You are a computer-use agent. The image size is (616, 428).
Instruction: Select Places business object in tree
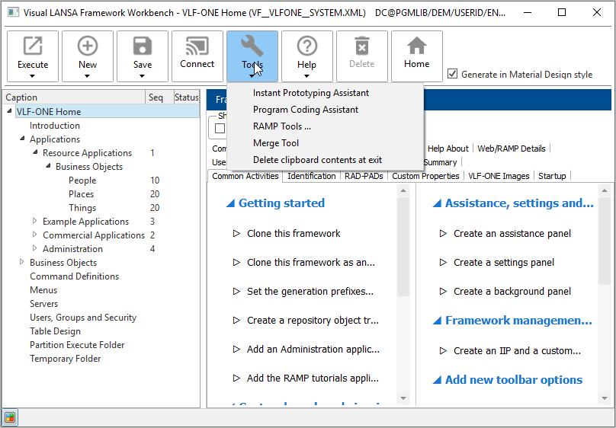(x=81, y=194)
